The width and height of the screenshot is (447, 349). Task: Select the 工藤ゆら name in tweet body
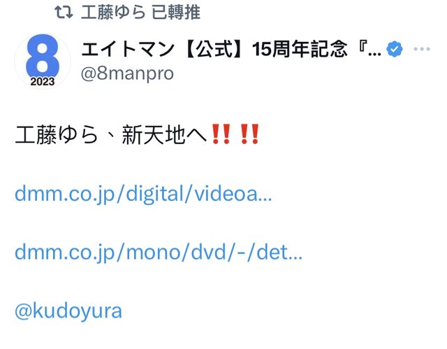click(x=57, y=135)
